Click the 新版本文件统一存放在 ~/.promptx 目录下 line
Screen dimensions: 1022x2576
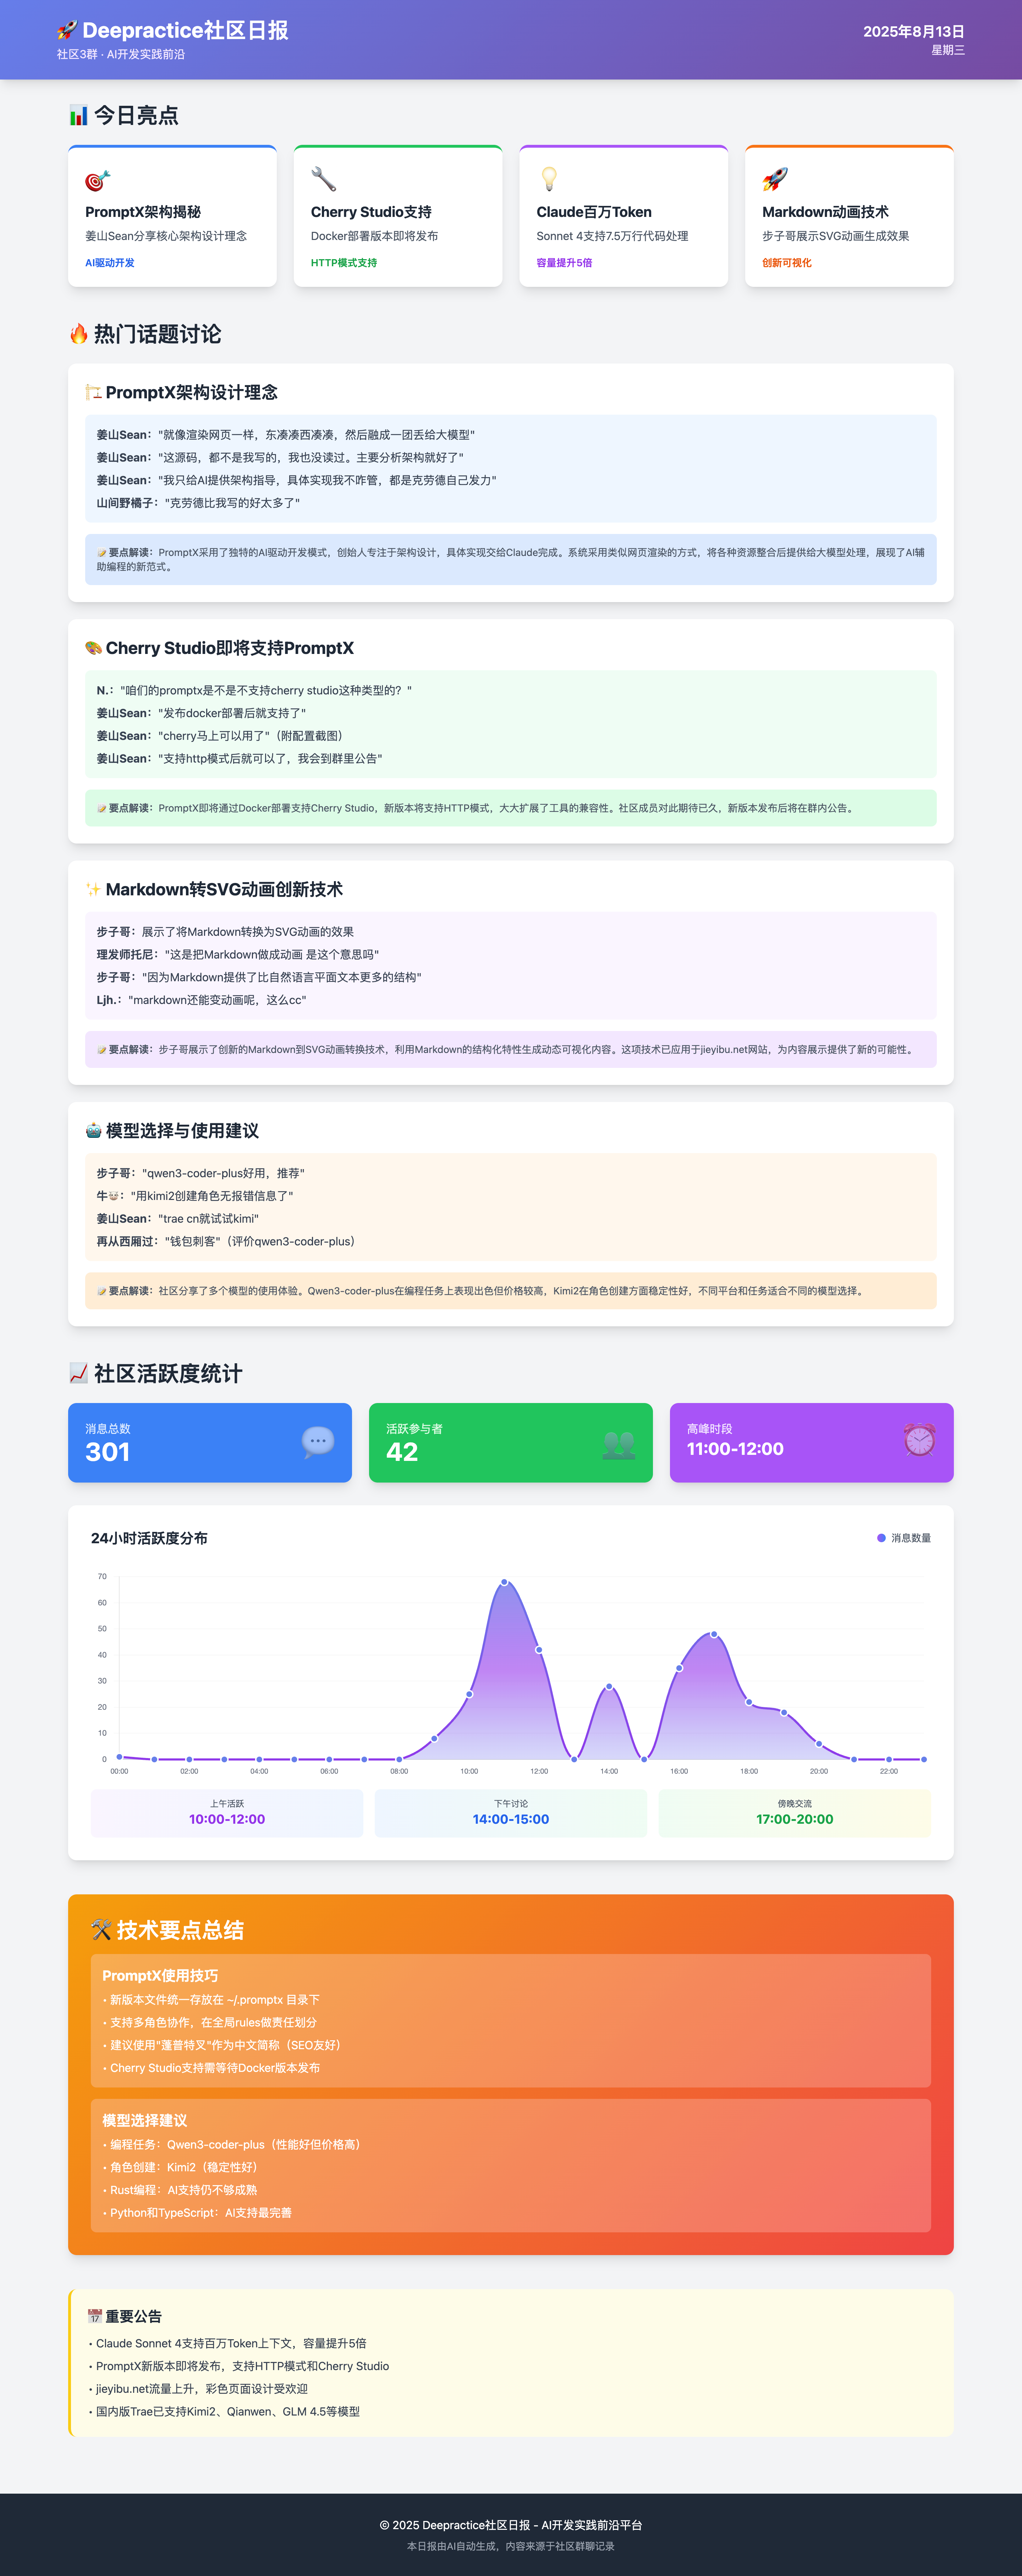click(211, 2000)
